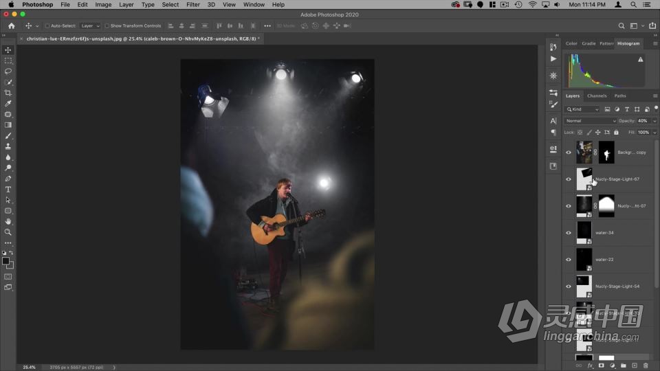Open the Filter menu
The height and width of the screenshot is (371, 660).
click(x=193, y=5)
